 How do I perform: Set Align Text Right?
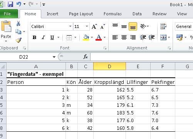[133, 38]
